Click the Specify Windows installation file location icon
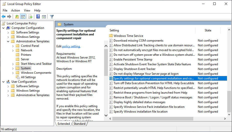232x132 pixels. [x=111, y=112]
